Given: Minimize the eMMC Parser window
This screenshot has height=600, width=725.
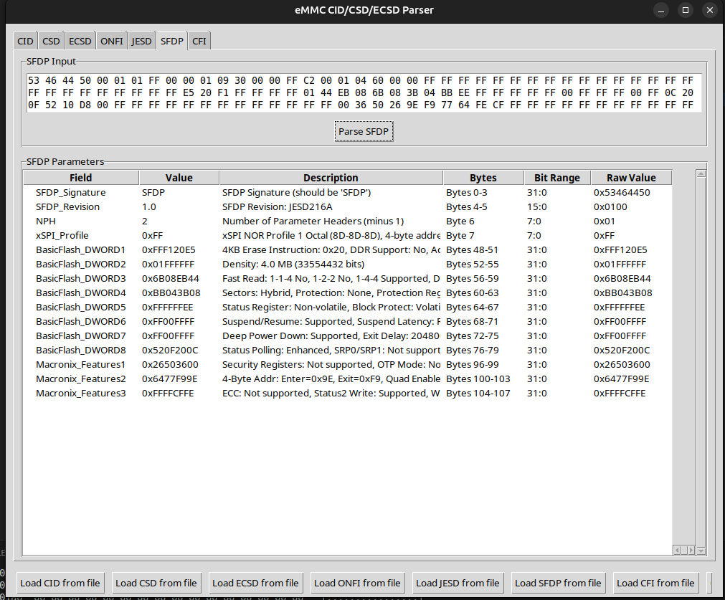Looking at the screenshot, I should (661, 10).
